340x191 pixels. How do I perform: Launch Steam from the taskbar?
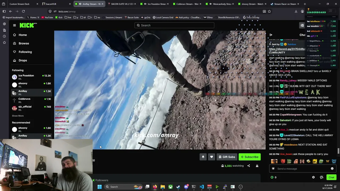(x=178, y=187)
